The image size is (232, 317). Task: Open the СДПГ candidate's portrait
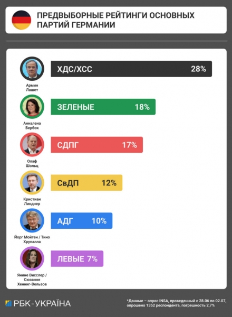coord(32,145)
